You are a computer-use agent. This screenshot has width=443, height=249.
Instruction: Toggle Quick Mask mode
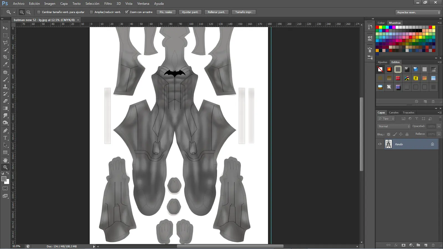[x=5, y=188]
